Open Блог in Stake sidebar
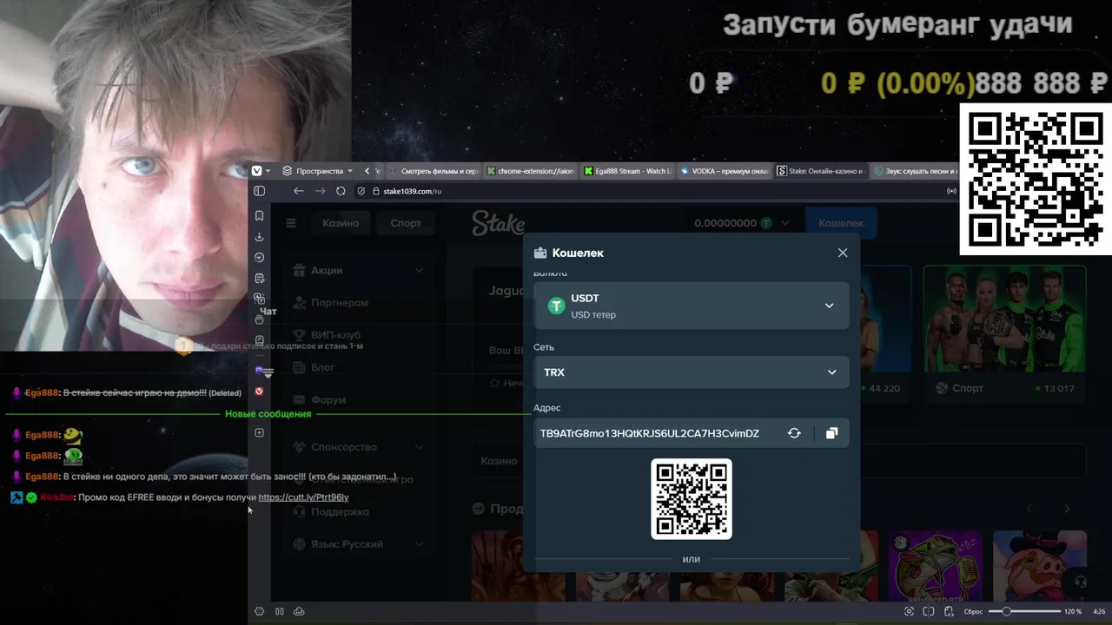 [322, 367]
